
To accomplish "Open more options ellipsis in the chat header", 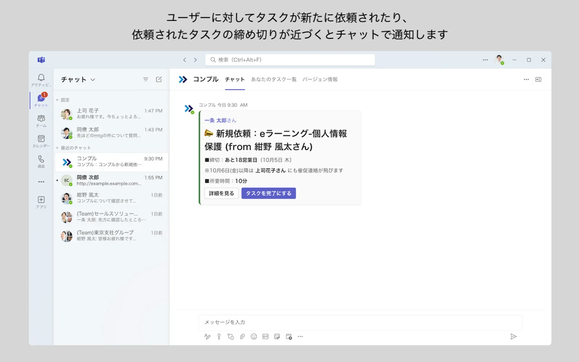I will (x=526, y=79).
